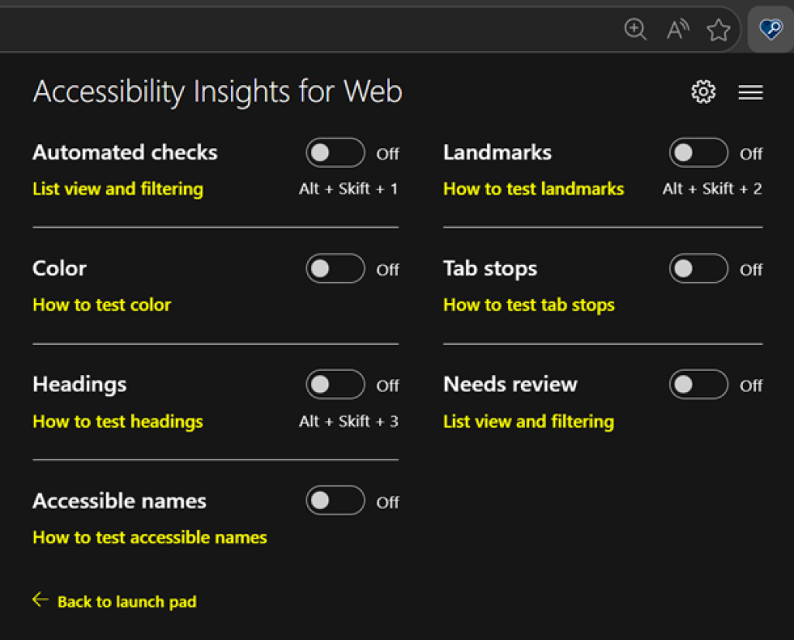Activate the Read aloud icon
This screenshot has height=640, width=794.
(678, 29)
